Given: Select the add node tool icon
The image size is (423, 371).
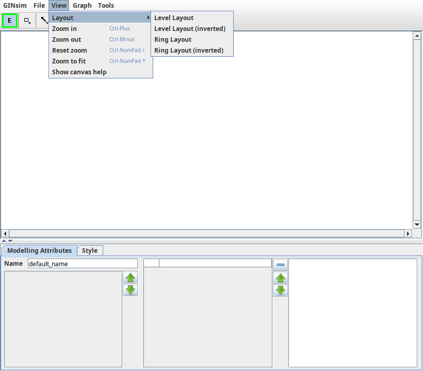Looking at the screenshot, I should pos(27,21).
